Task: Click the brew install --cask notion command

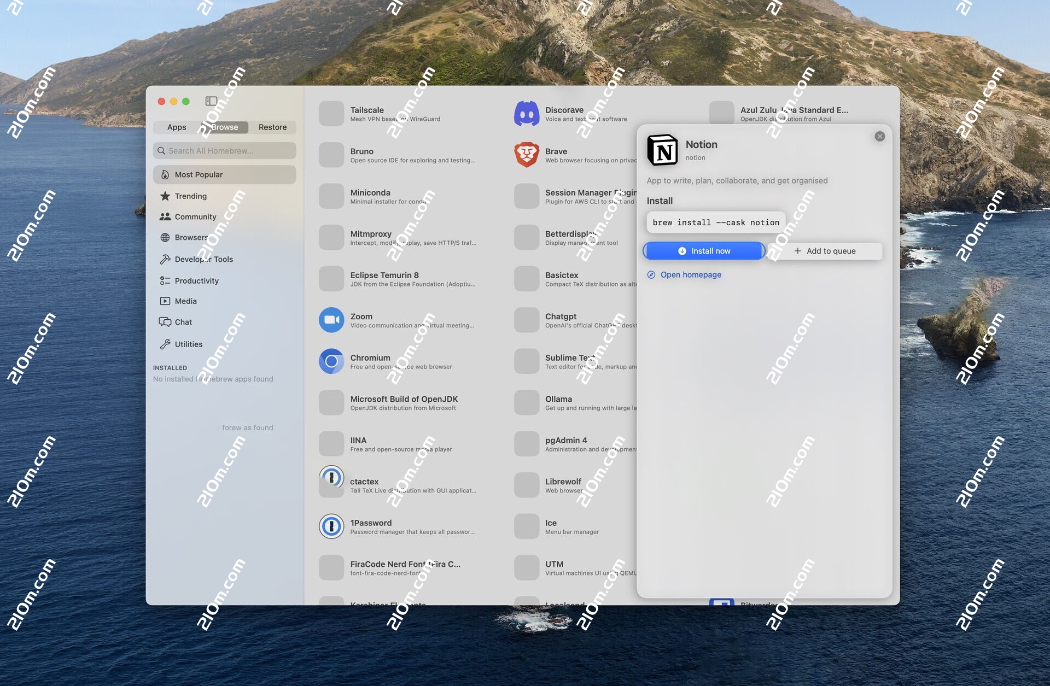Action: tap(716, 223)
